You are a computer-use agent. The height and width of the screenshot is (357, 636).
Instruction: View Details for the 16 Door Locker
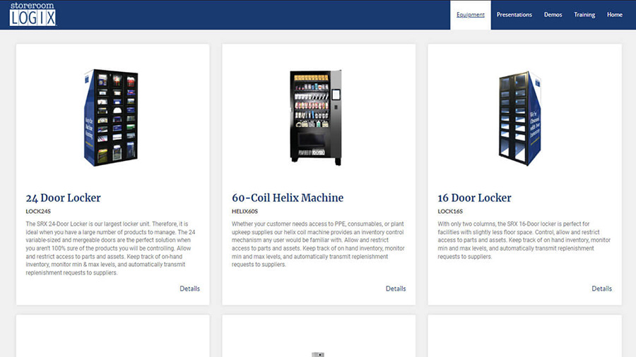601,289
